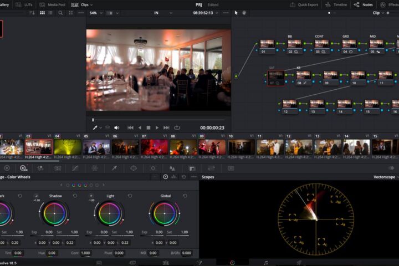Jump to first frame of clip
The height and width of the screenshot is (266, 399).
(130, 127)
